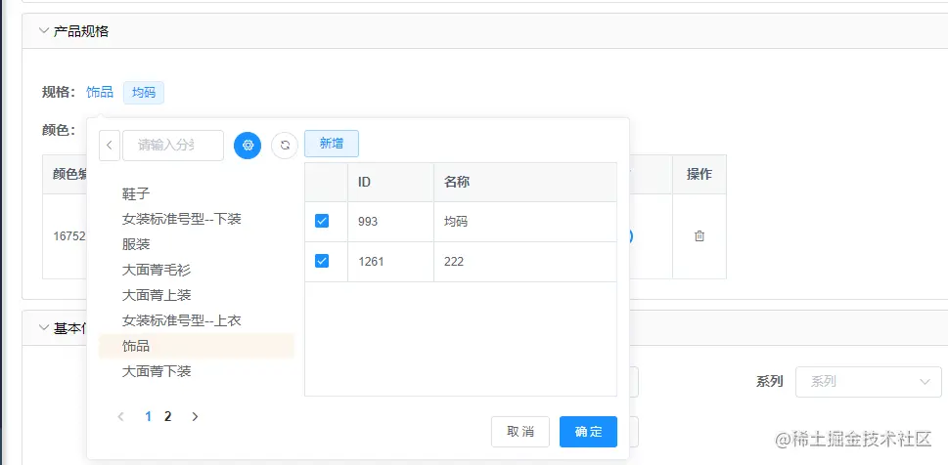Open pagination page 2

click(x=168, y=416)
